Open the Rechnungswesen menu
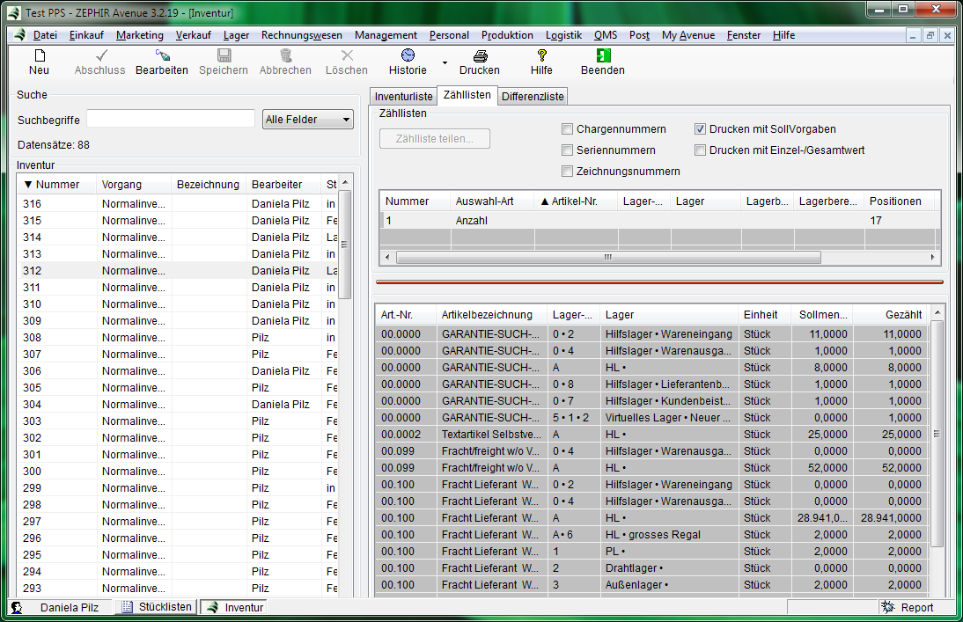The width and height of the screenshot is (963, 622). 301,35
